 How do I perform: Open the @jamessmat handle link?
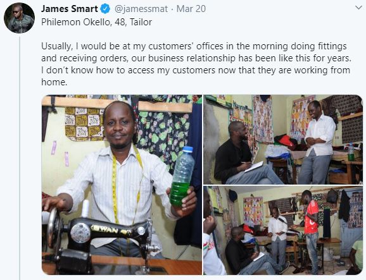pos(141,9)
